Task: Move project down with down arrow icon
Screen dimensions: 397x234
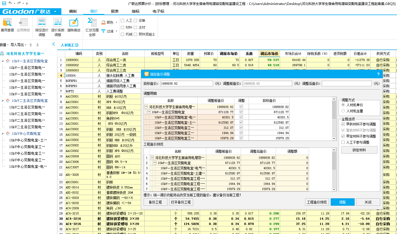Action: (x=37, y=45)
